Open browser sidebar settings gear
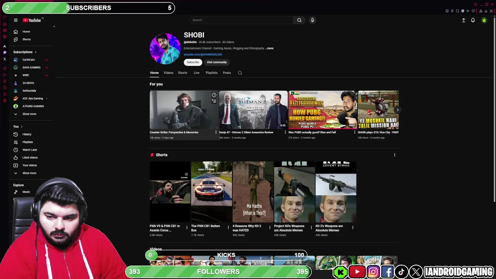496x279 pixels. (5, 100)
